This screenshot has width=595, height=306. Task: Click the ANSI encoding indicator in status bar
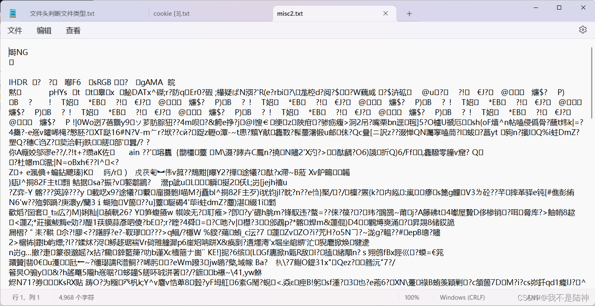tap(530, 297)
